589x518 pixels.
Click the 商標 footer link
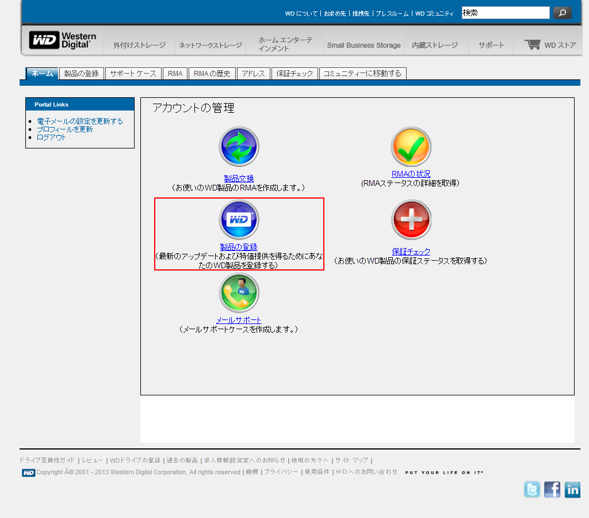pyautogui.click(x=252, y=472)
